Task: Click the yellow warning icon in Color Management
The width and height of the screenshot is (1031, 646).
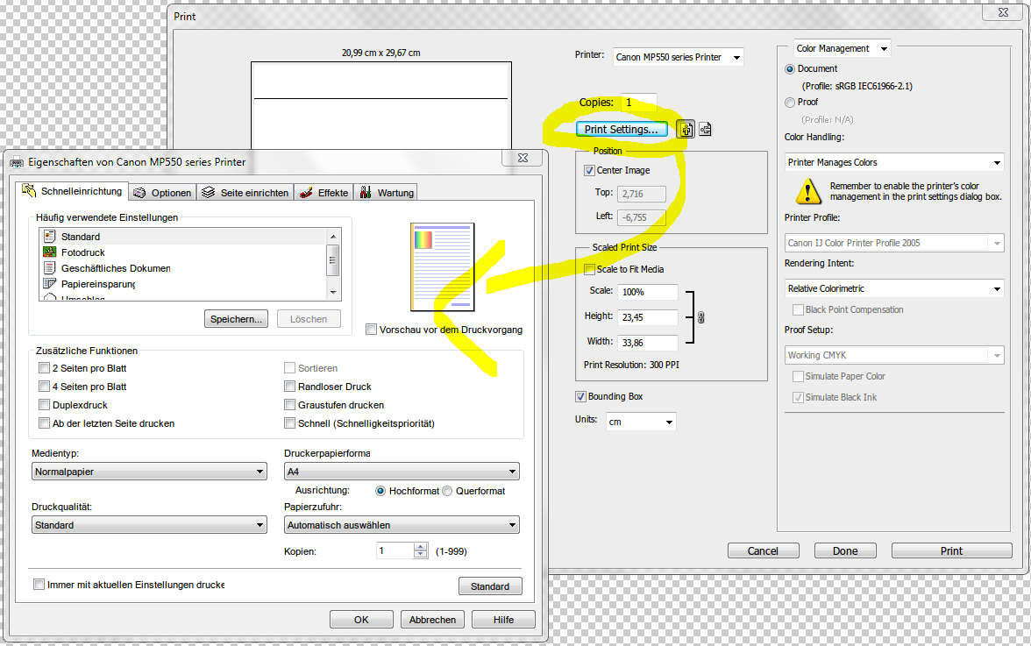Action: click(x=807, y=191)
